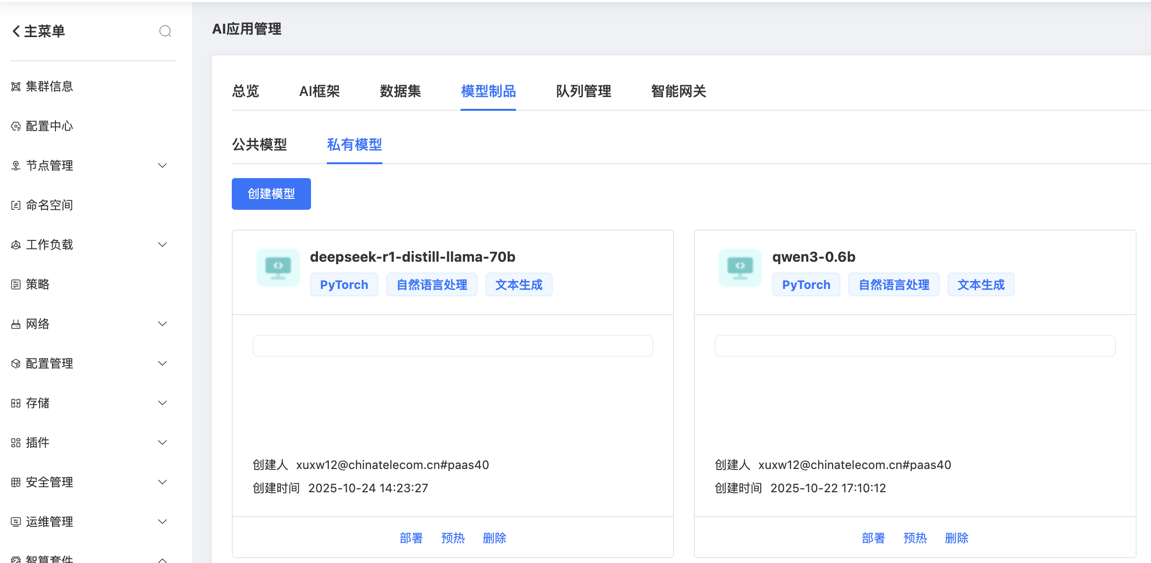Click the qwen3-0.6b model icon
The height and width of the screenshot is (563, 1151).
click(740, 268)
